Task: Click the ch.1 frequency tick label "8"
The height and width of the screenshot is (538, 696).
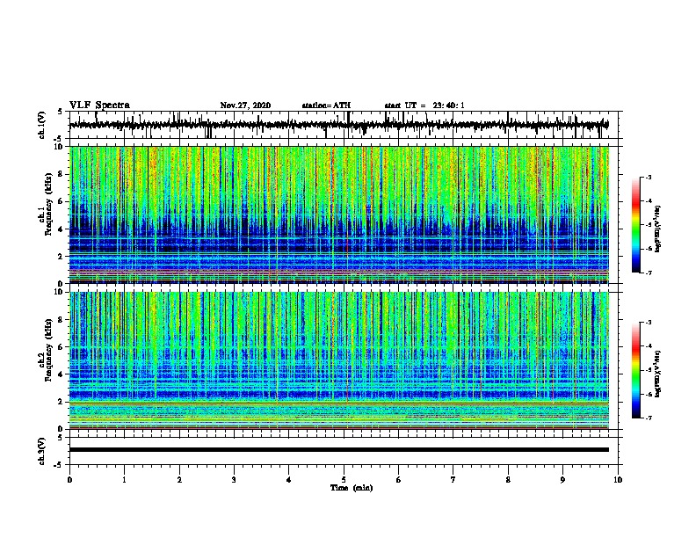Action: coord(61,174)
